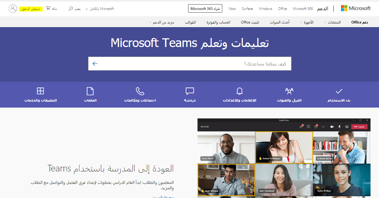Click the شراء Microsoft 365 button
This screenshot has width=379, height=198.
tap(205, 9)
